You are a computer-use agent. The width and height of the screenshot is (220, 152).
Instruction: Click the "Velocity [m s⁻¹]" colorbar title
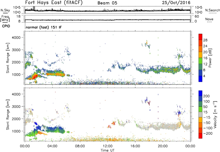215,114
